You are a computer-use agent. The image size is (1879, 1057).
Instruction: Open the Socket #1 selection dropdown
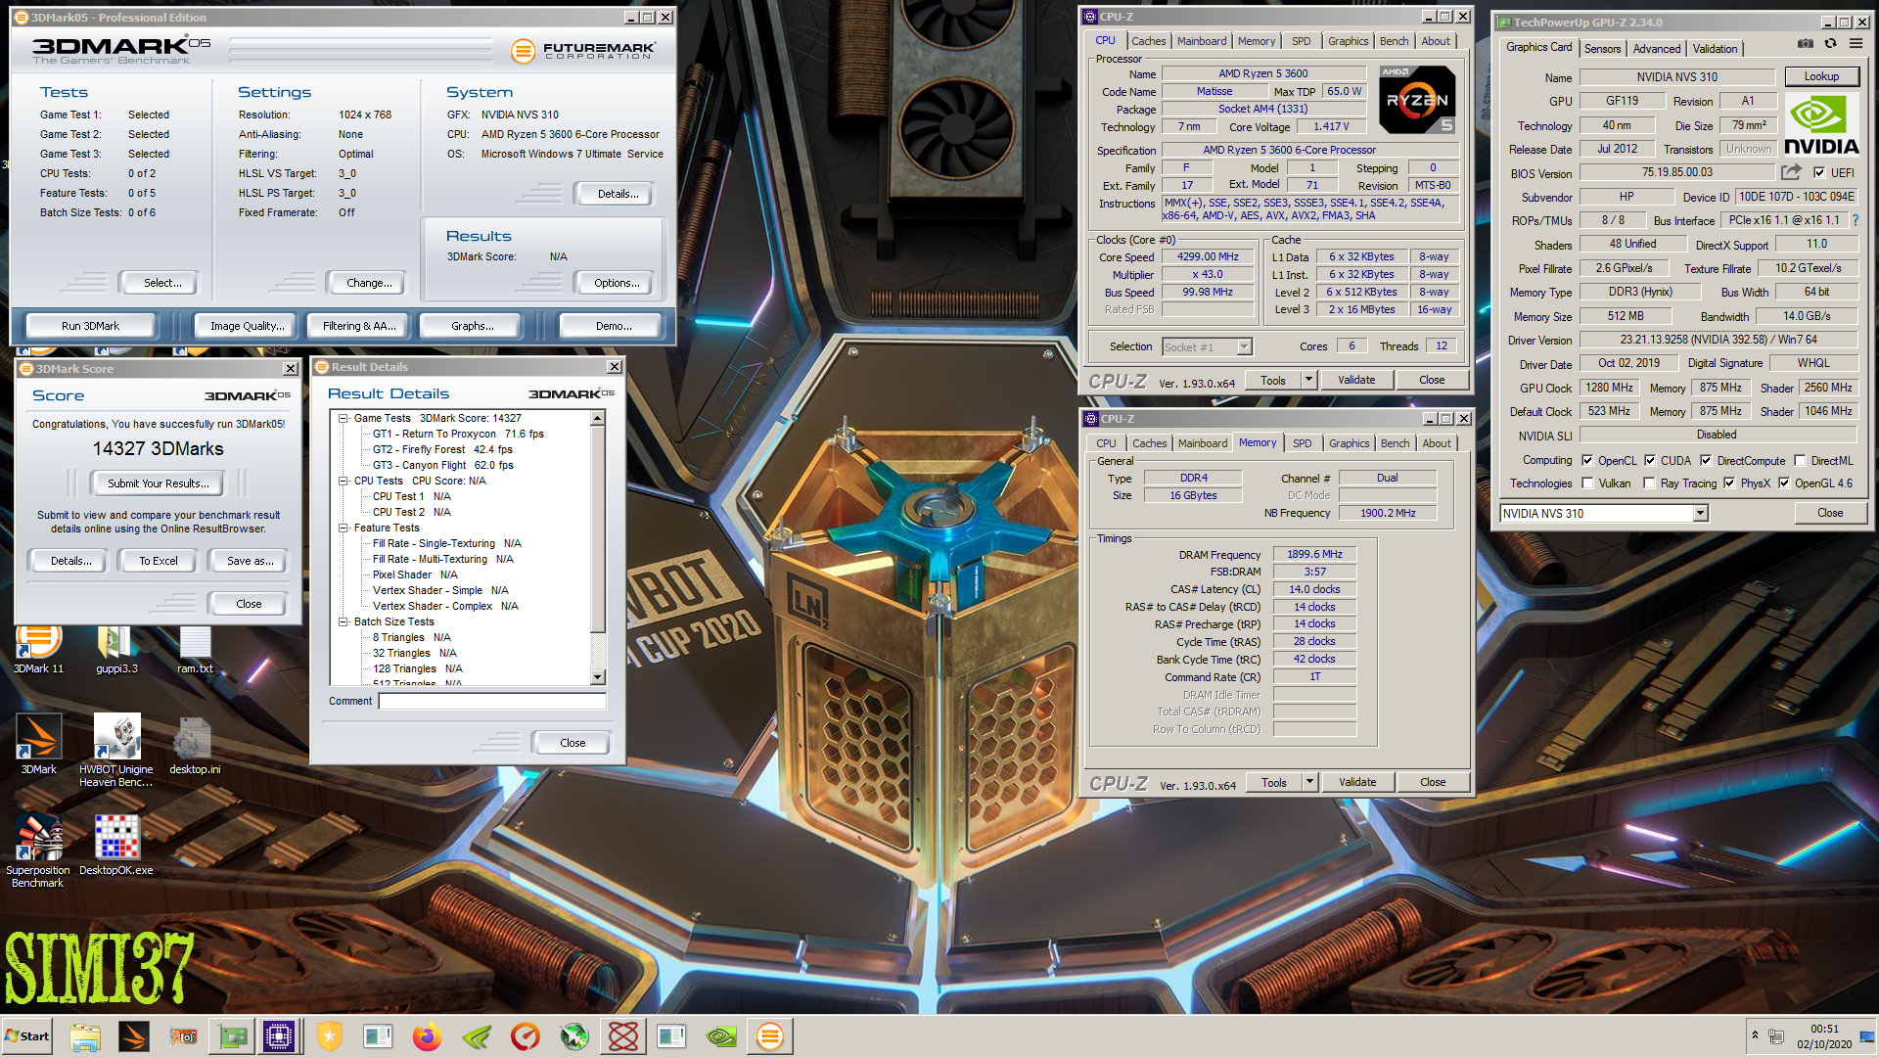(1244, 346)
